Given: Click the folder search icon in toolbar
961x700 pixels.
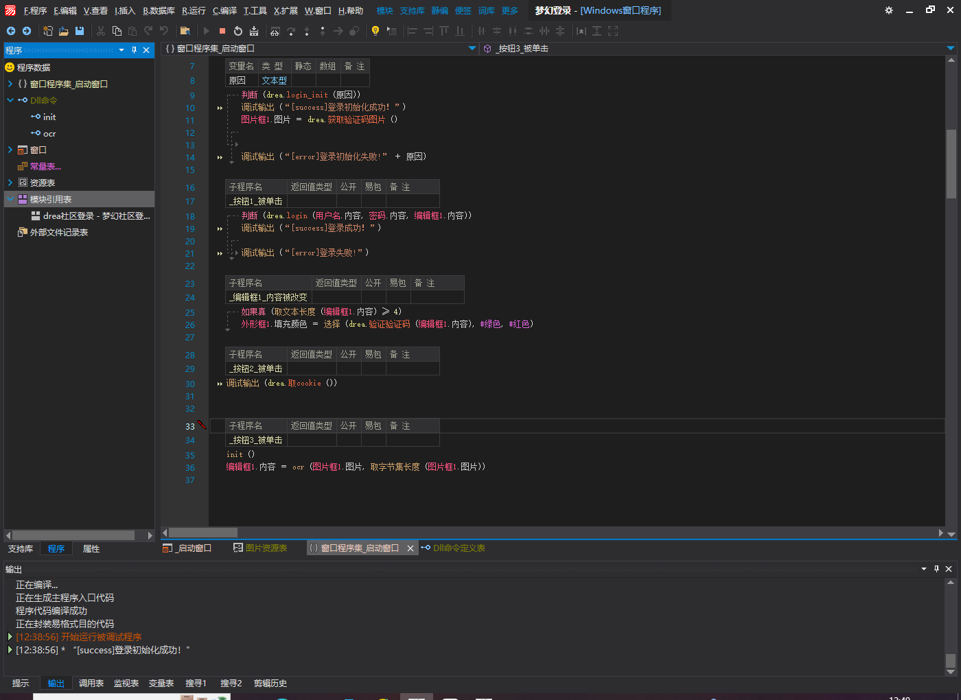Looking at the screenshot, I should click(185, 31).
